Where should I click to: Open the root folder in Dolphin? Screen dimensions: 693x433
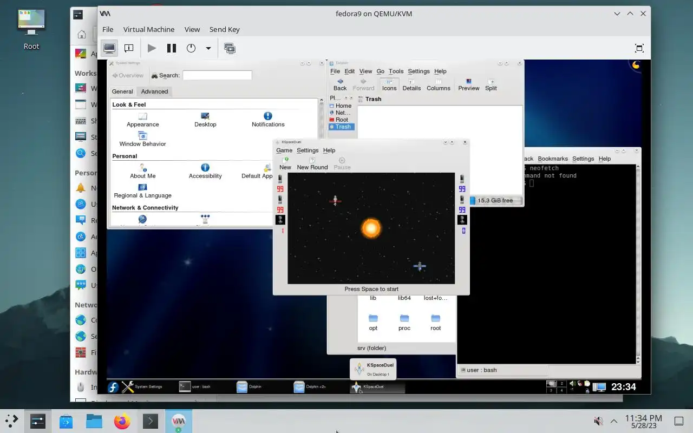[x=436, y=322]
